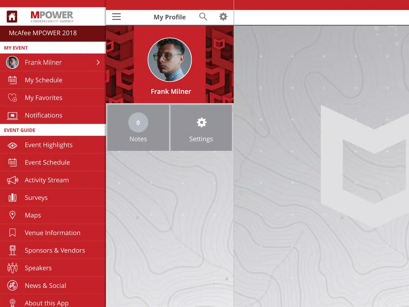This screenshot has width=409, height=307.
Task: Open the gear icon in header
Action: (x=223, y=17)
